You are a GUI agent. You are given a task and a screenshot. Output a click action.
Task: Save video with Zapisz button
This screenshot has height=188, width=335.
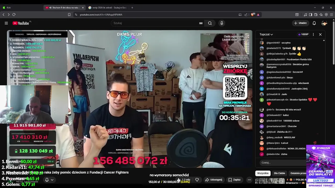click(x=234, y=180)
